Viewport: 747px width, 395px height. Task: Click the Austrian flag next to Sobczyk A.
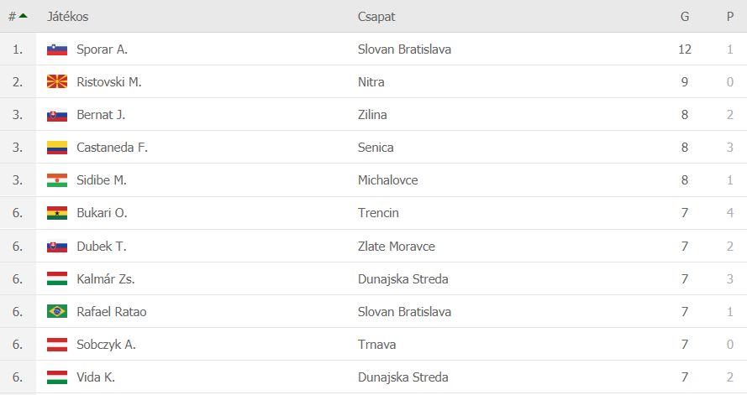[57, 344]
